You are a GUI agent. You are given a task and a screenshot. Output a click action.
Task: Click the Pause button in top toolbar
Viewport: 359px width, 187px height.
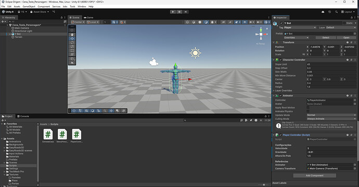(x=179, y=11)
